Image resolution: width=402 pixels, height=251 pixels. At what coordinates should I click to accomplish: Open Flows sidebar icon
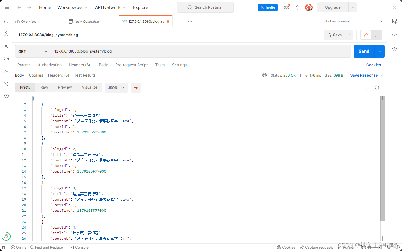pos(6,83)
